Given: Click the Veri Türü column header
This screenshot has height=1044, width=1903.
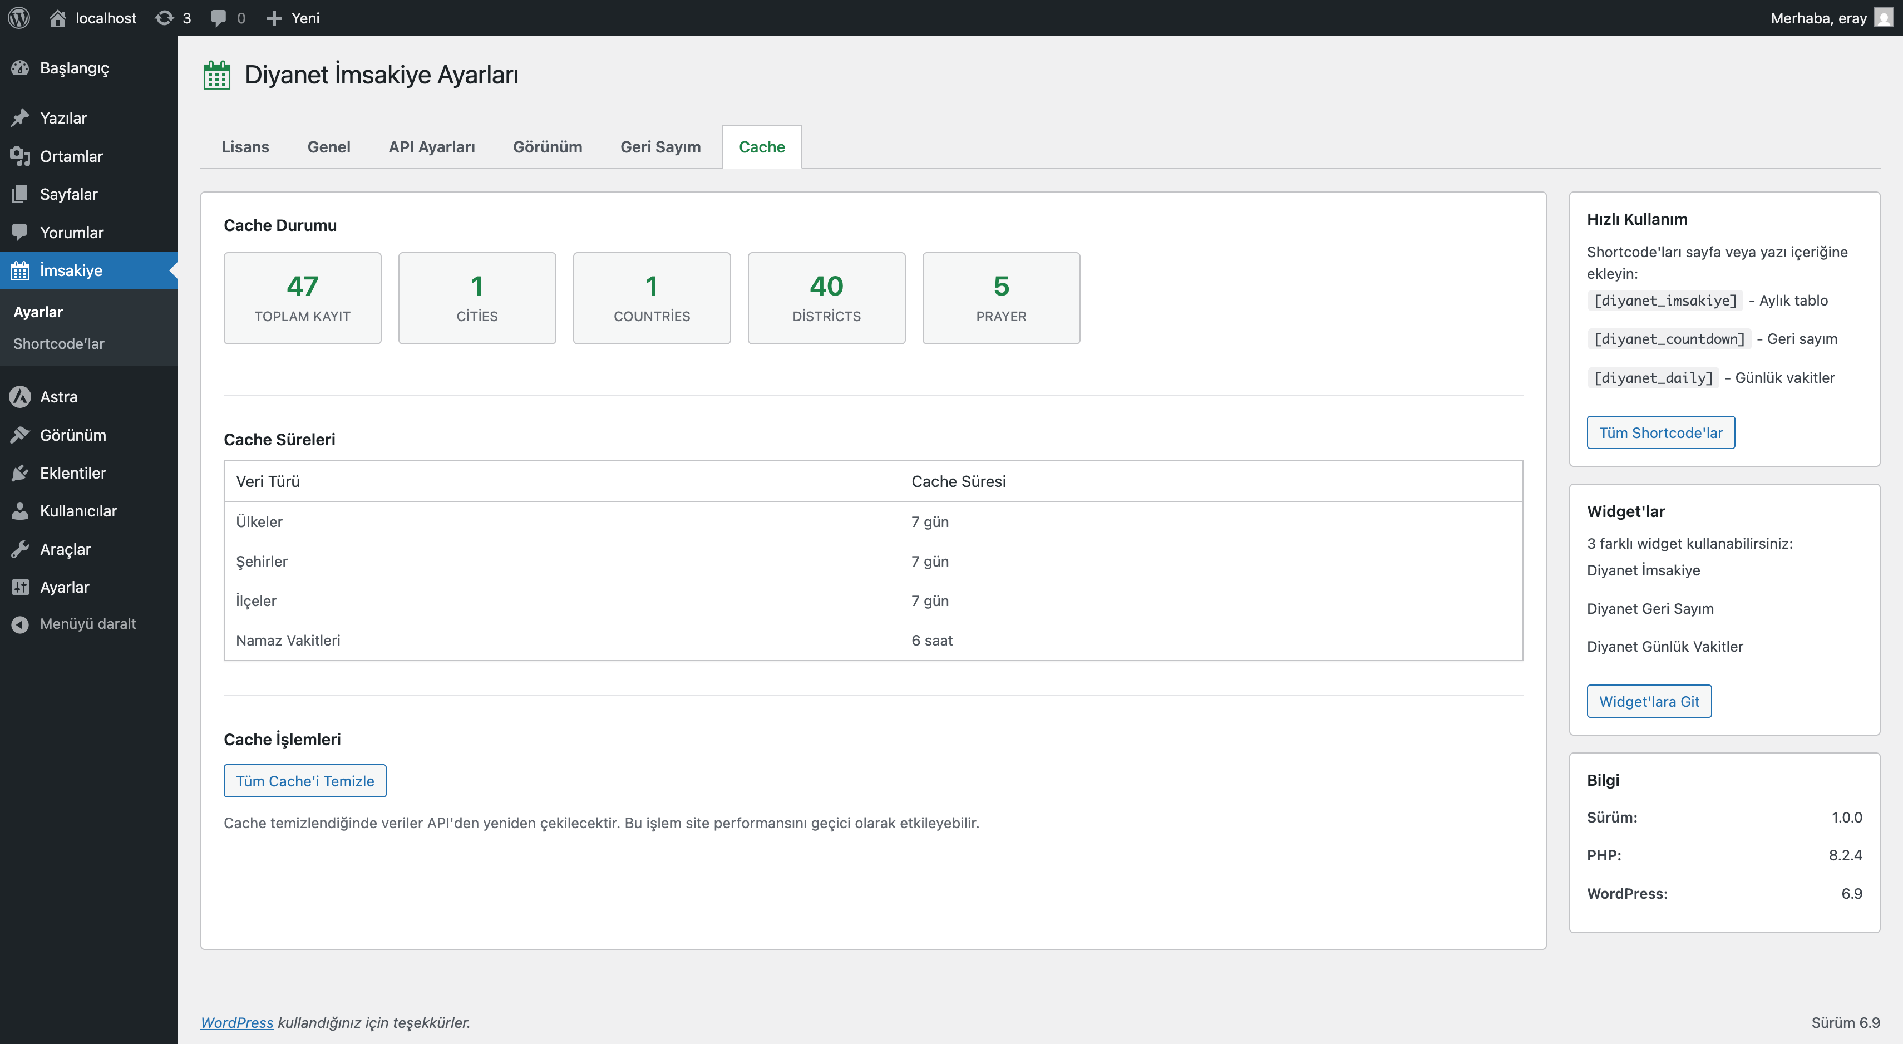Looking at the screenshot, I should point(268,482).
